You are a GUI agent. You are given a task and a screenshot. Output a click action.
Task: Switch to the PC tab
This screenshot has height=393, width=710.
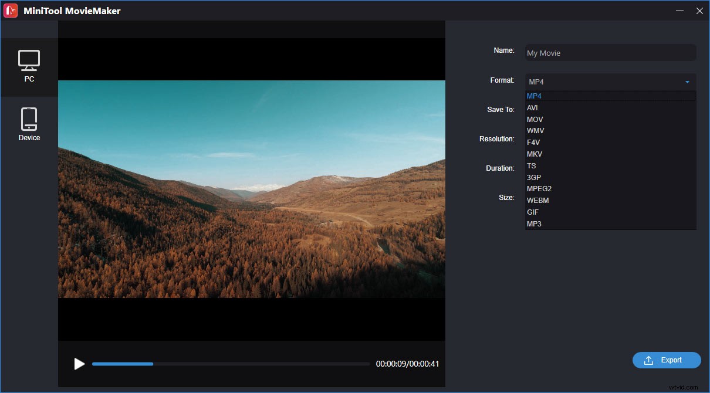(x=29, y=66)
